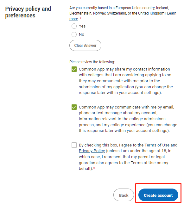
Task: Open the Terms of Use link
Action: click(157, 145)
